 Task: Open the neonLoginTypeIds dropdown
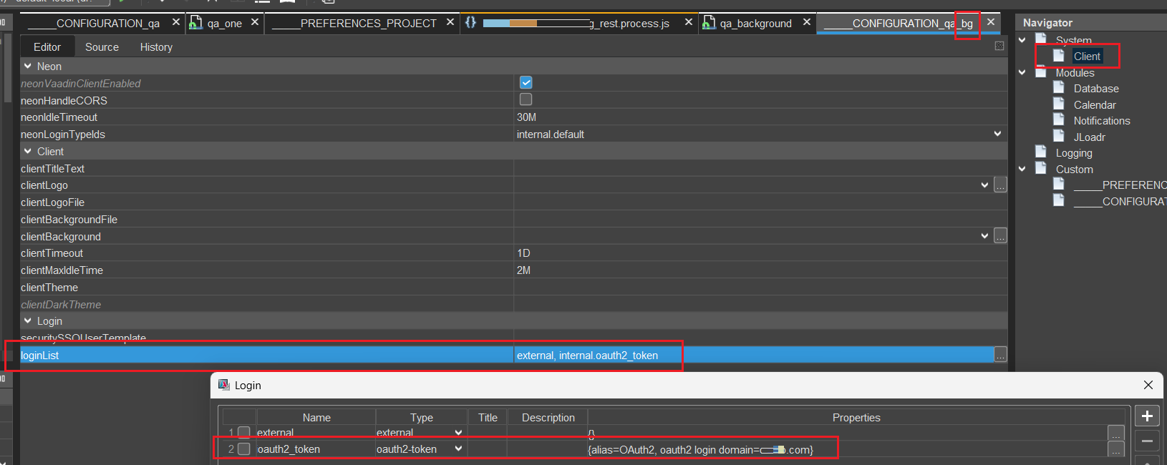997,134
